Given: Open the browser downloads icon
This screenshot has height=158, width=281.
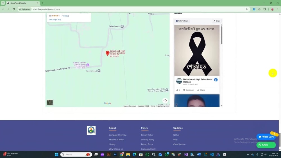Looking at the screenshot, I should [x=254, y=9].
